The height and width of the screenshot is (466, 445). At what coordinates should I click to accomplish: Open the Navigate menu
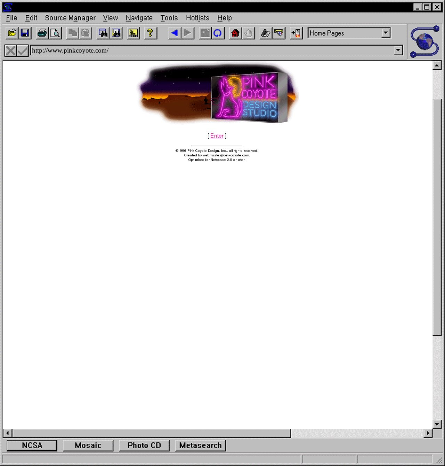(x=139, y=18)
